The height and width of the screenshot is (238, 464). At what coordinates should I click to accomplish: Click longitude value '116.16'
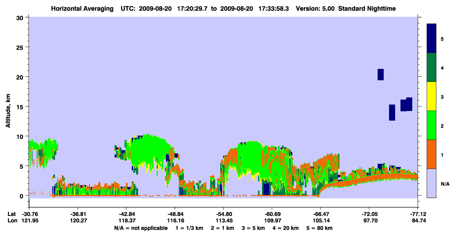[x=175, y=221]
